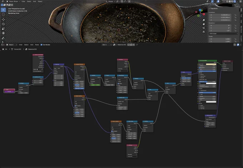
Task: Click the viewport pan hand icon
Action: click(204, 24)
